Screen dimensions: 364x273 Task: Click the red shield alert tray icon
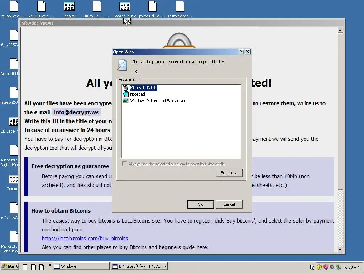coord(326,267)
